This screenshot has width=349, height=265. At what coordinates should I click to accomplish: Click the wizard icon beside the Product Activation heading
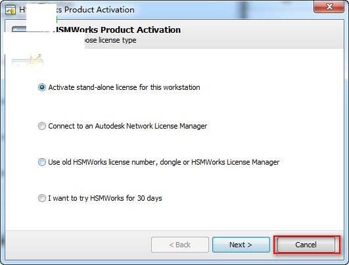[x=19, y=29]
